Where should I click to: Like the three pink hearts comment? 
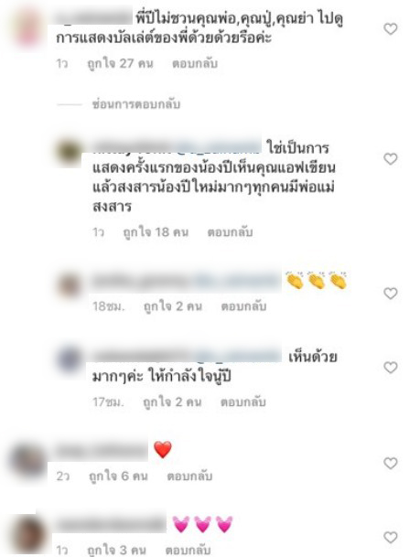point(390,538)
